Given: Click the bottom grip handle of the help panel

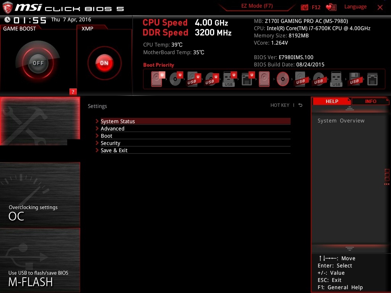Looking at the screenshot, I should 350,249.
